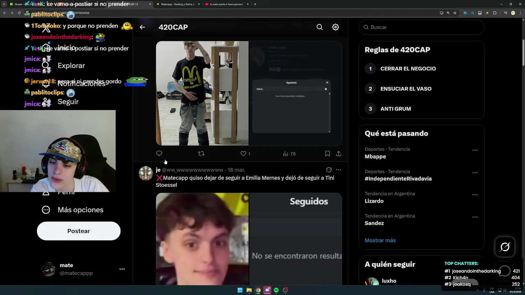Bookmark page with star icon
Viewport: 525px width, 295px height.
click(455, 13)
